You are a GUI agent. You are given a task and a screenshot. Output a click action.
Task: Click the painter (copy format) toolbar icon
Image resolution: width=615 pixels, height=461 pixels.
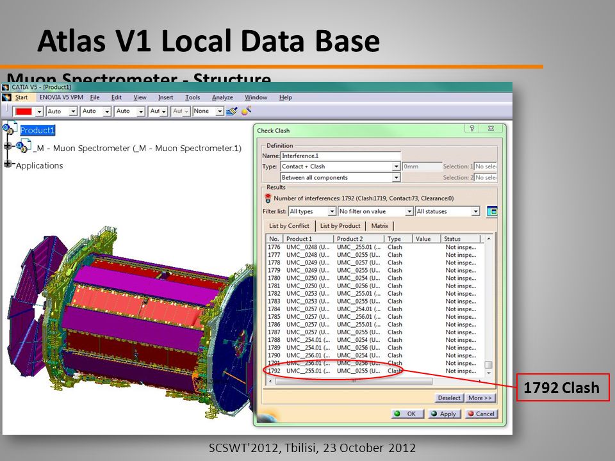[231, 111]
